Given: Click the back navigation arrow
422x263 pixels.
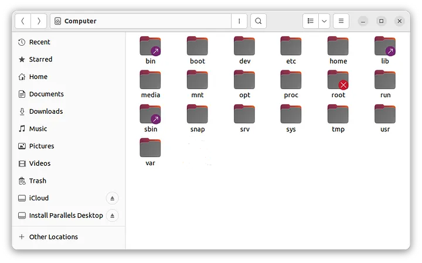Looking at the screenshot, I should [22, 21].
